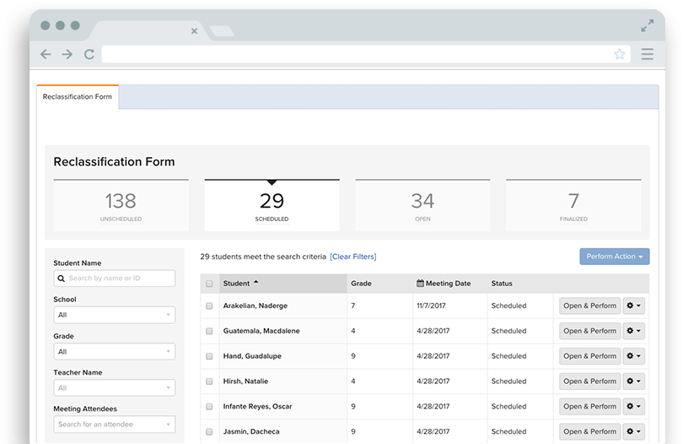This screenshot has width=683, height=444.
Task: Toggle the select-all checkbox in table header
Action: coord(209,284)
